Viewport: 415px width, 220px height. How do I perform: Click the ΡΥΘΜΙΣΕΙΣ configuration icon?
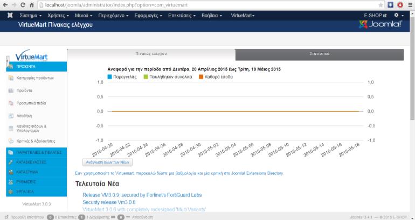click(11, 182)
